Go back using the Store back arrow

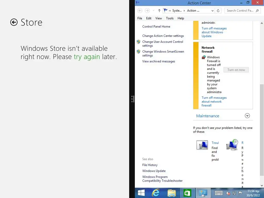[14, 22]
